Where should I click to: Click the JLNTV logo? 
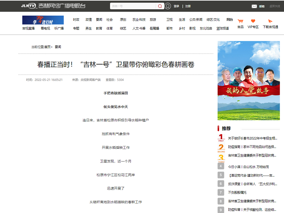click(x=29, y=6)
